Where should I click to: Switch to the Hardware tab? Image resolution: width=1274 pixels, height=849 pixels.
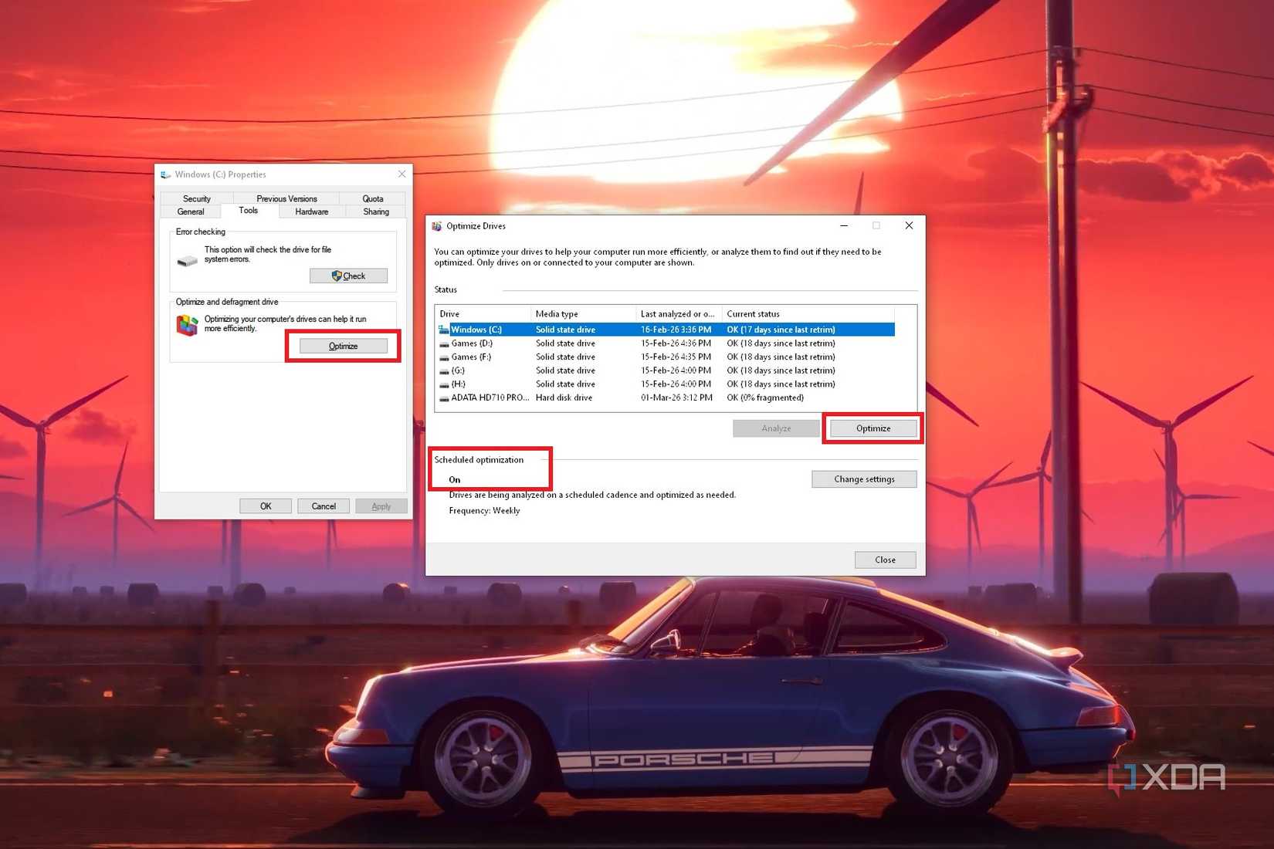(x=312, y=211)
